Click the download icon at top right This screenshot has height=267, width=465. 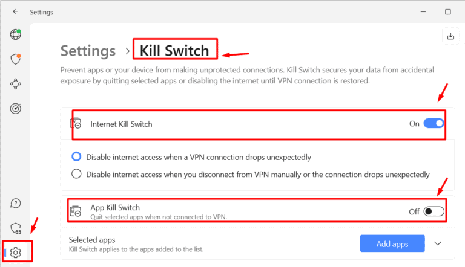pyautogui.click(x=450, y=36)
